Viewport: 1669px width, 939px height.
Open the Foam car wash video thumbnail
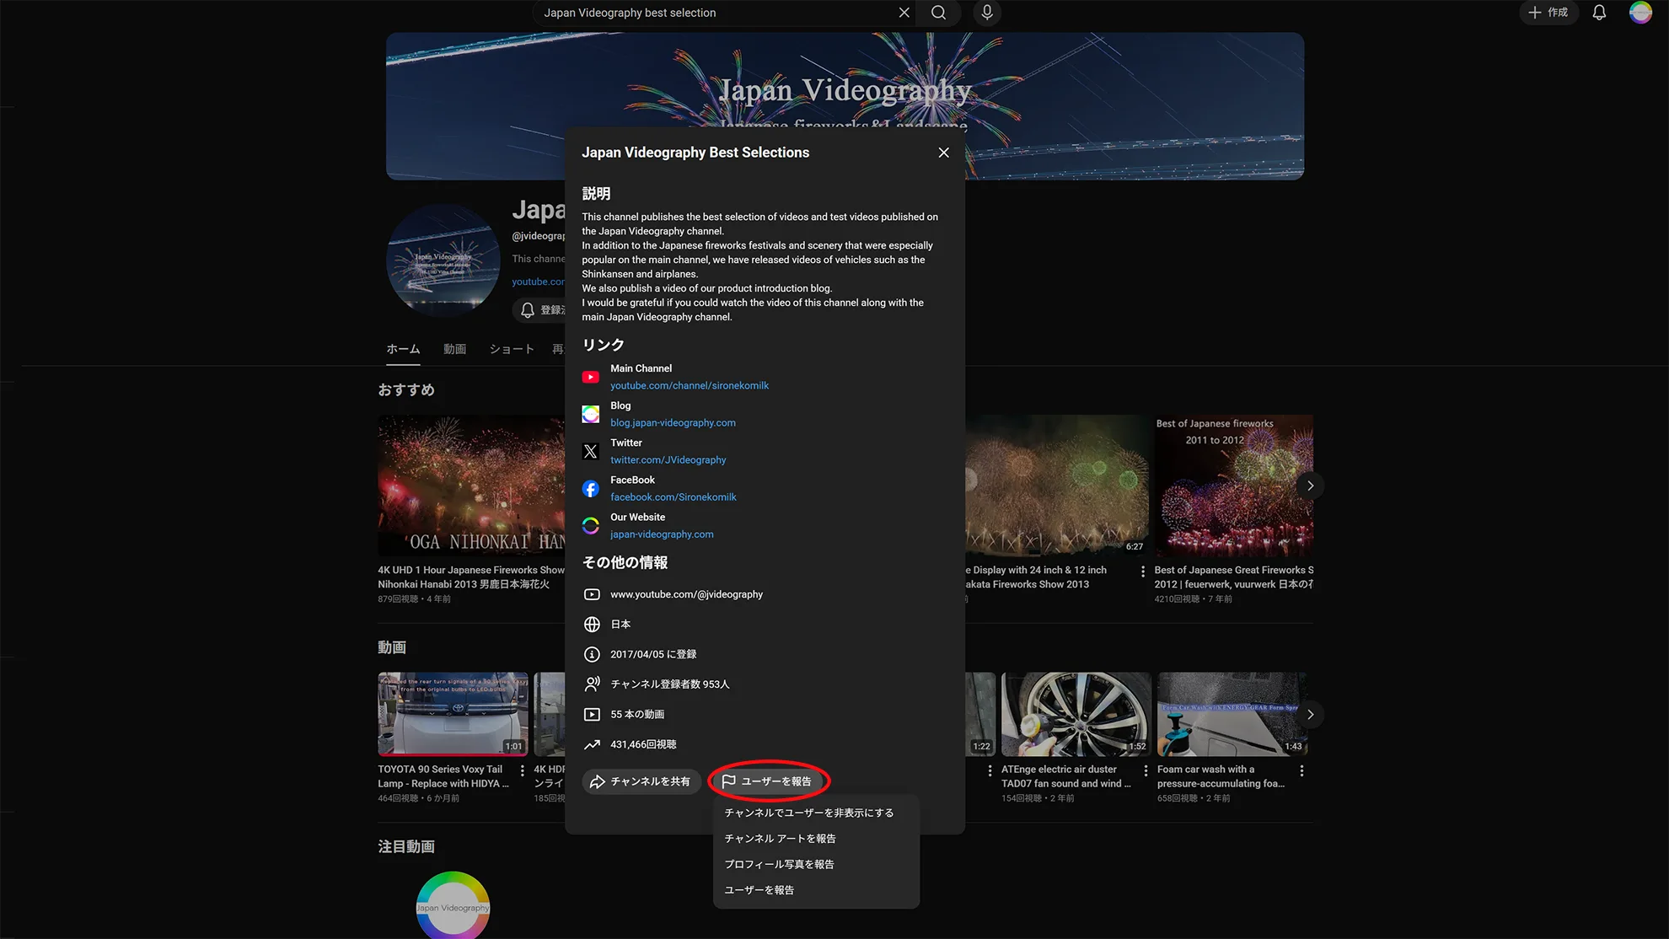[1232, 713]
